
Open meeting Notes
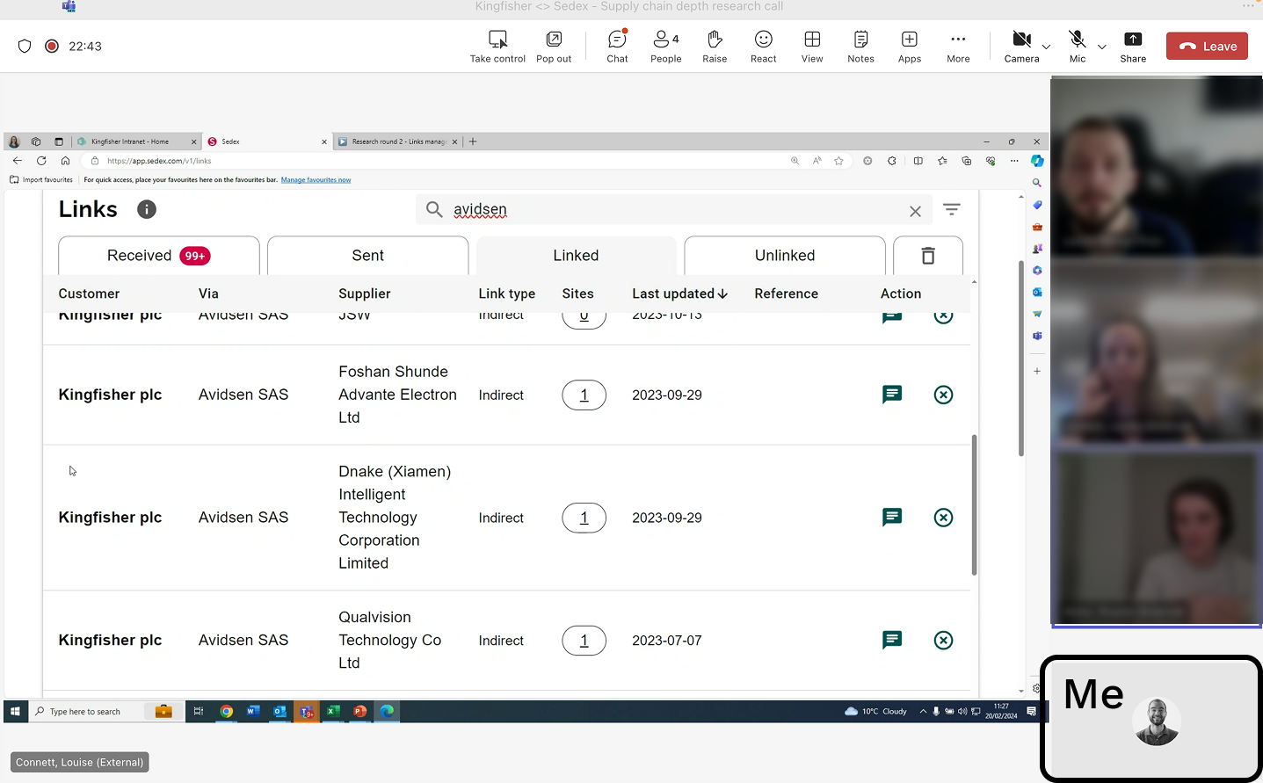pyautogui.click(x=861, y=47)
